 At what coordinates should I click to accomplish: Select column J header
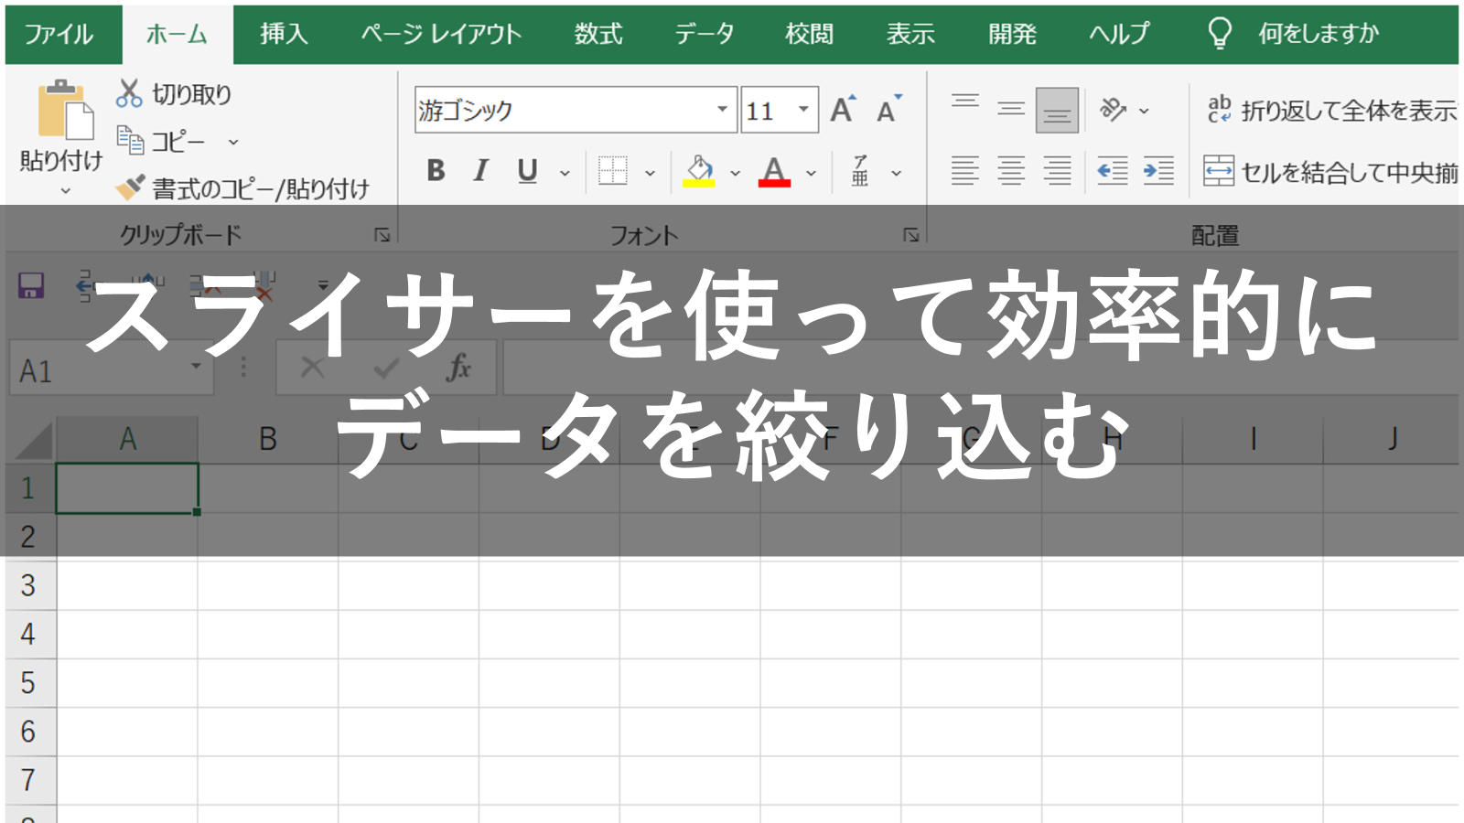(1392, 439)
